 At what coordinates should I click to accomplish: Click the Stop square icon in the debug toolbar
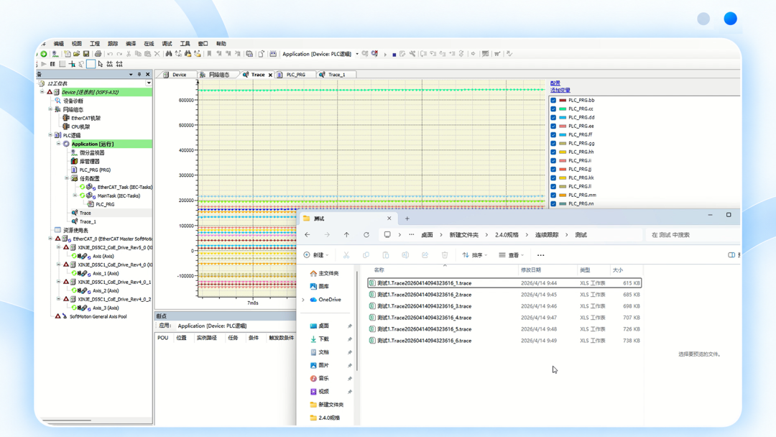point(394,55)
